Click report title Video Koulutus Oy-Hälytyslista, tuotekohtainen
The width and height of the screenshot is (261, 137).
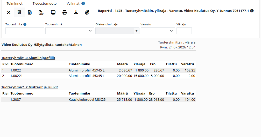[x=42, y=45]
